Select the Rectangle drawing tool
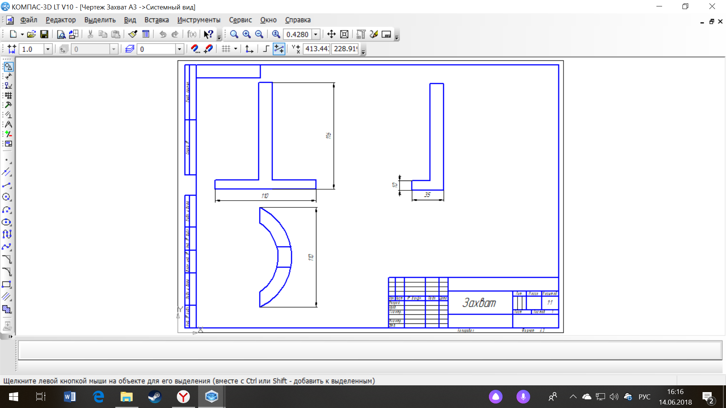This screenshot has height=408, width=726. tap(6, 284)
